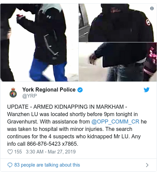Open the @OPP_COMM_CR mention link
The height and width of the screenshot is (175, 157).
coord(115,121)
